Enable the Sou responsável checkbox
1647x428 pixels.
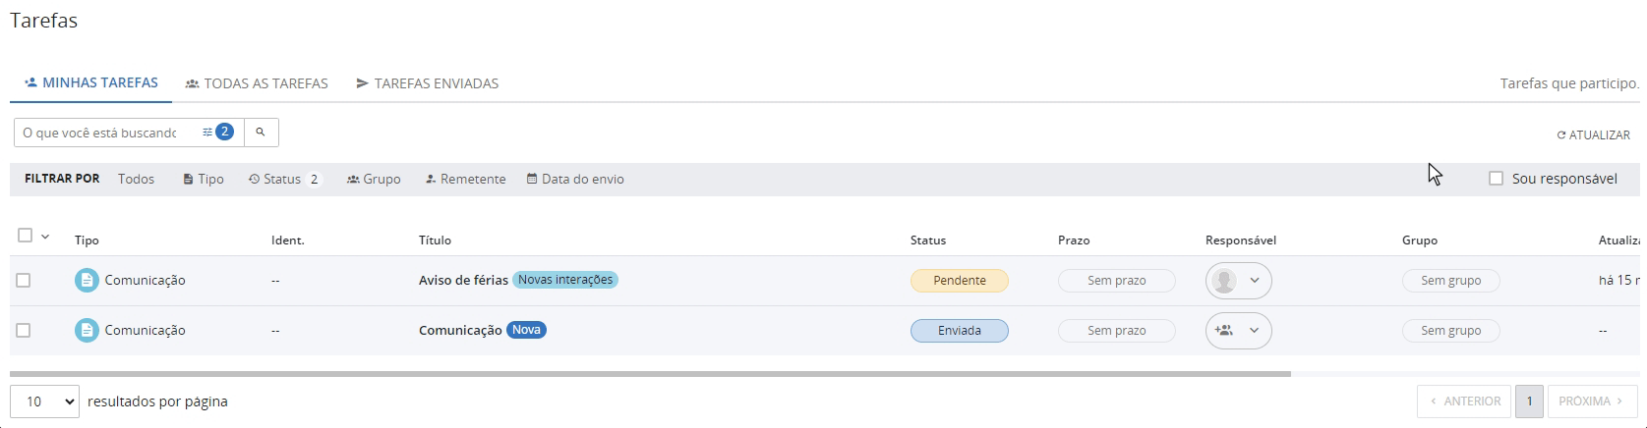pos(1497,179)
